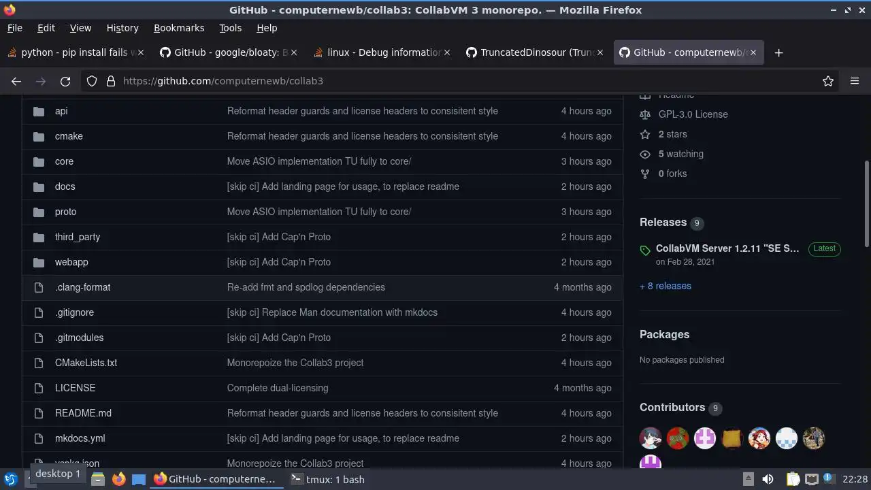Screen dimensions: 871x490
Task: Click the law scale icon beside GPL-3.0 License
Action: [645, 114]
